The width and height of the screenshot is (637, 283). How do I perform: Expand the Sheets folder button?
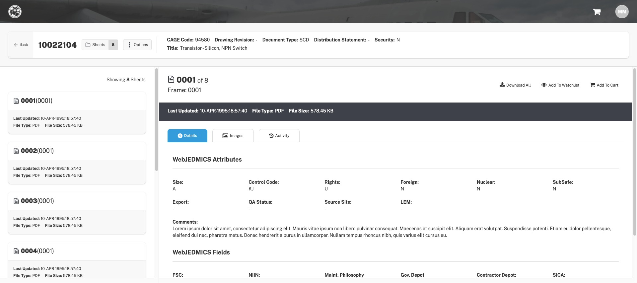coord(96,45)
